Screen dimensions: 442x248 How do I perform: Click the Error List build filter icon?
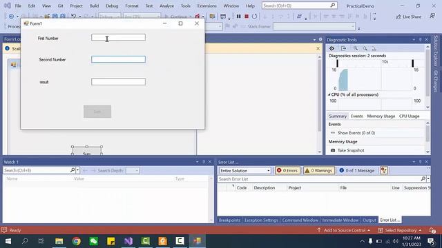coord(384,170)
